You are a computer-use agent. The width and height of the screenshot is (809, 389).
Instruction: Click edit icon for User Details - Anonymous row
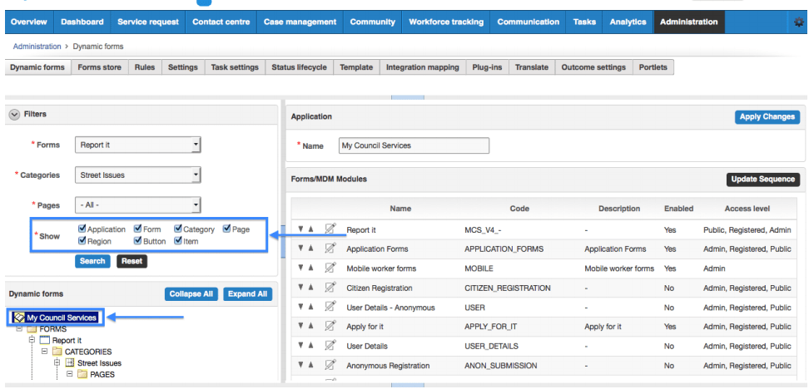tap(330, 307)
